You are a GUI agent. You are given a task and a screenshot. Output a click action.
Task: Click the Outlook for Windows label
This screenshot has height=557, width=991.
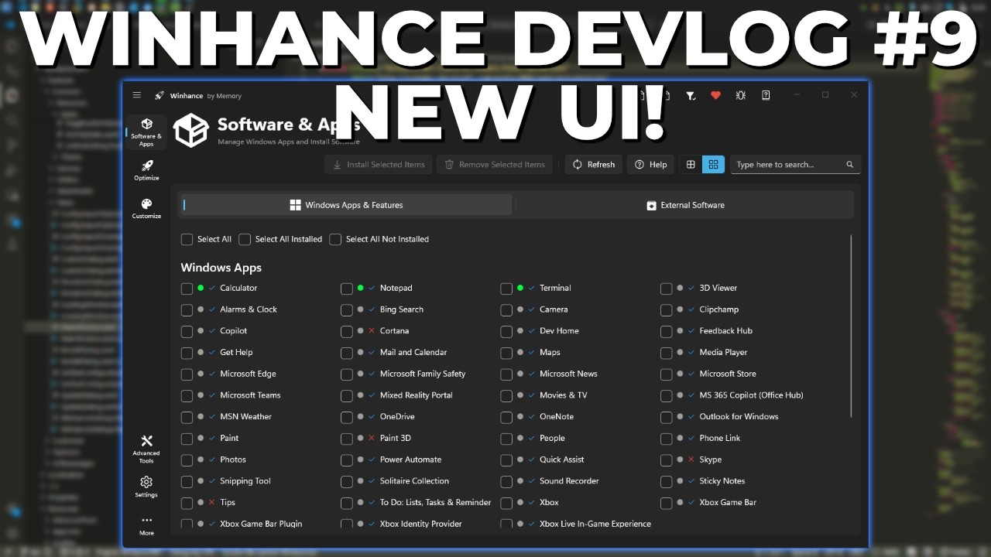coord(739,416)
